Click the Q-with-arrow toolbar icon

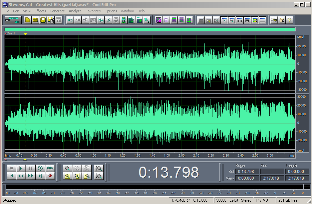pos(147,20)
